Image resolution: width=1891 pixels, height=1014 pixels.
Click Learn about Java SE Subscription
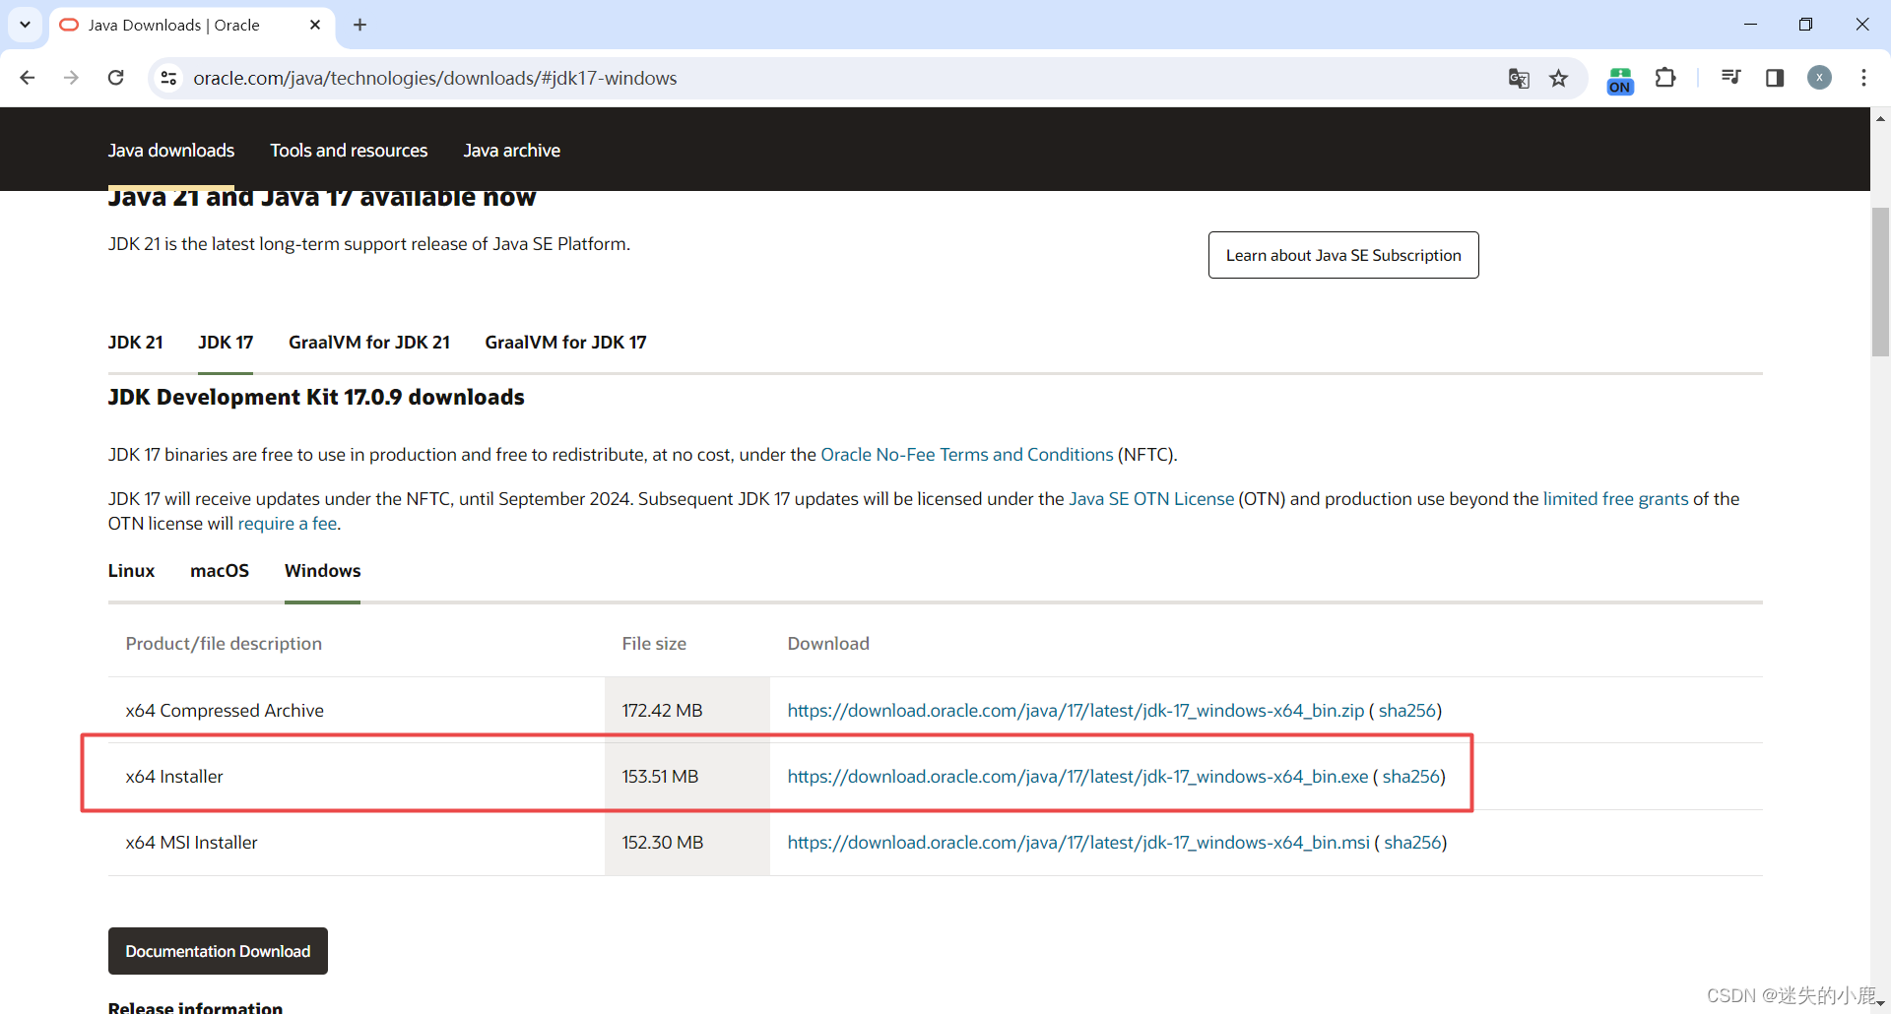[x=1343, y=255]
